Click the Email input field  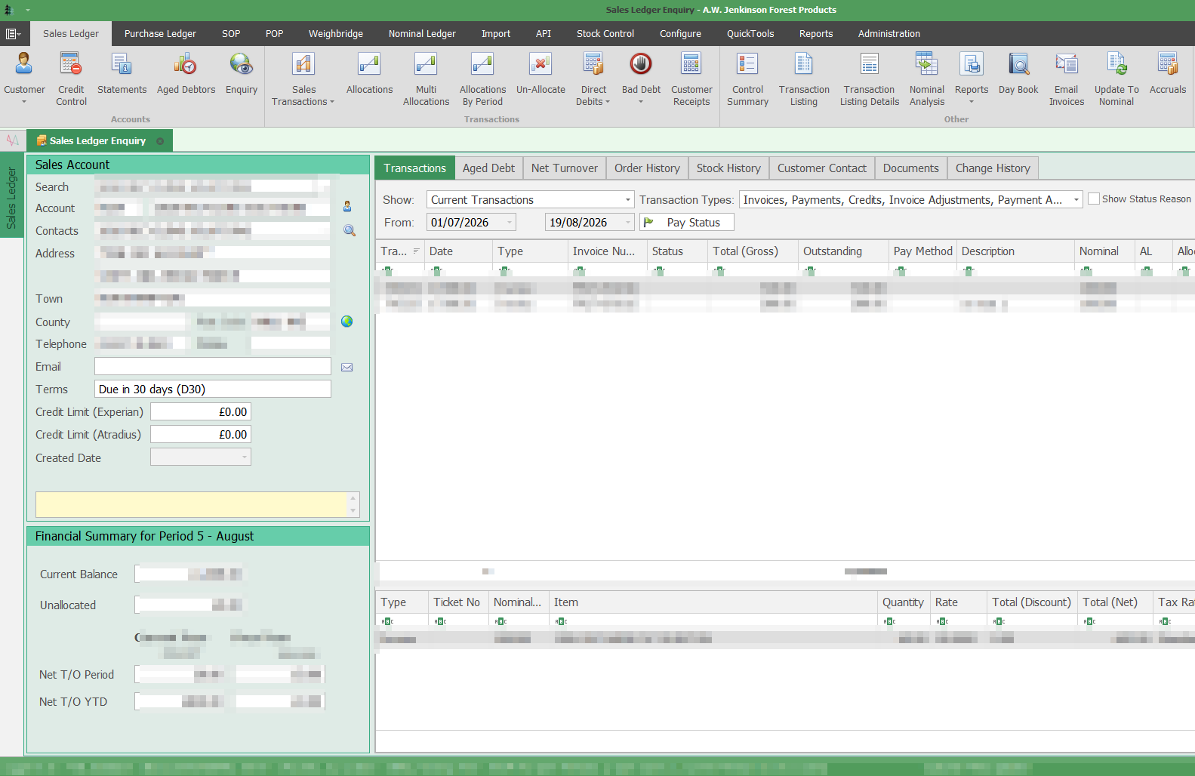click(x=212, y=367)
